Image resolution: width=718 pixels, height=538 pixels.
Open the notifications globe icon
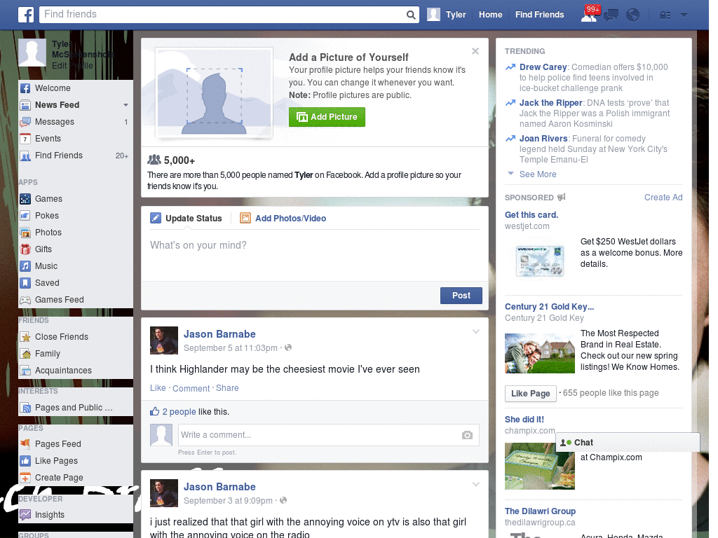[633, 15]
